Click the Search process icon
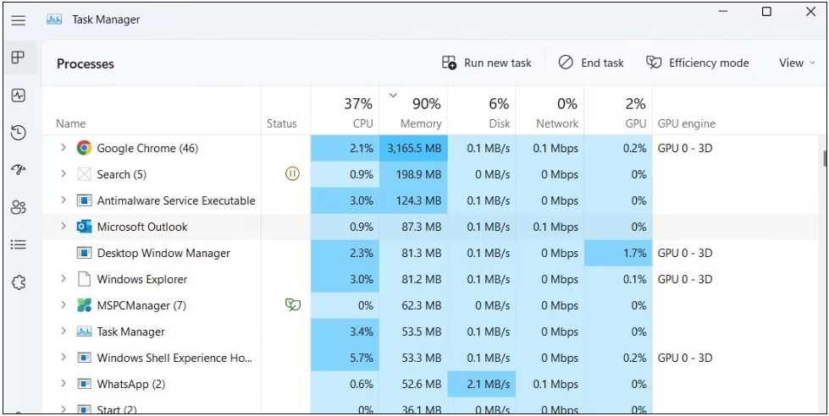 pos(84,174)
